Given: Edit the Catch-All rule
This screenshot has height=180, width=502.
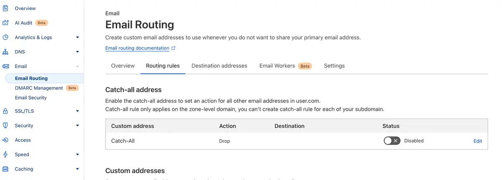Looking at the screenshot, I should [478, 141].
